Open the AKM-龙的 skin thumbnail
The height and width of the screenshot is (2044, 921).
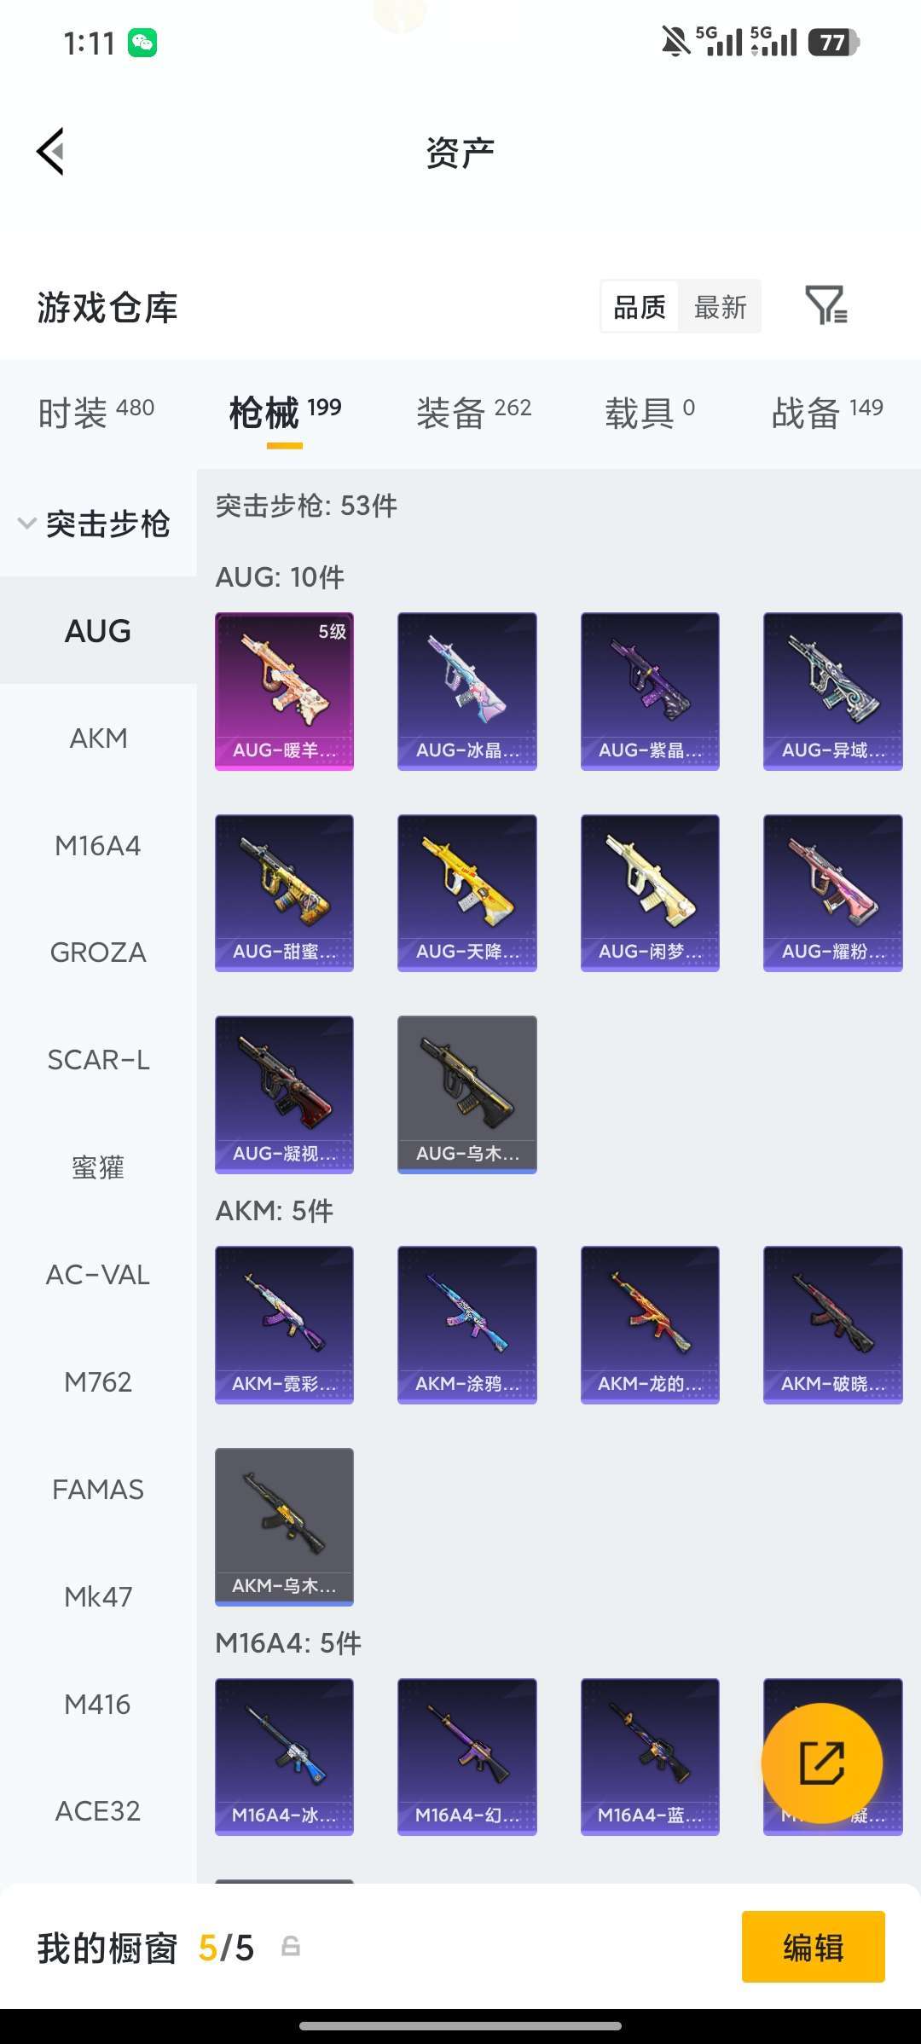point(650,1324)
